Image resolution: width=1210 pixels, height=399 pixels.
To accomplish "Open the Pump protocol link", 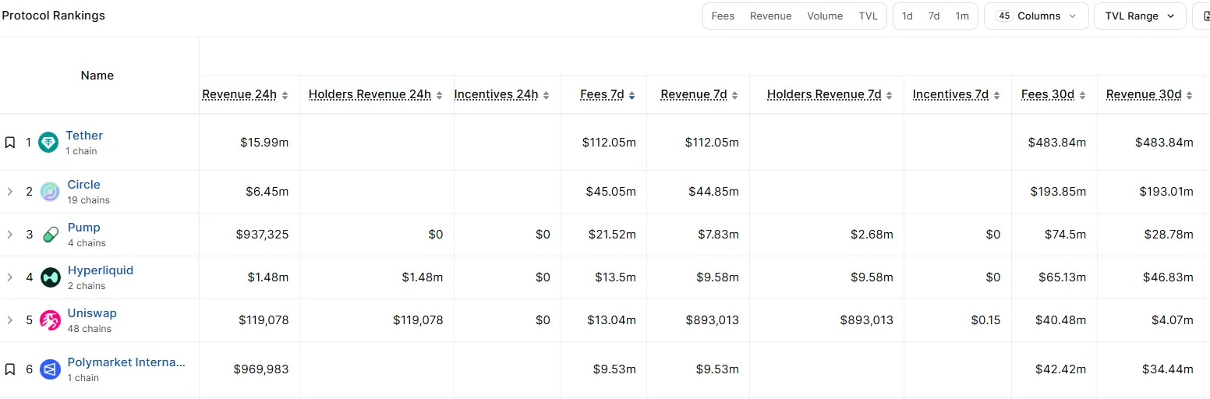I will tap(83, 228).
